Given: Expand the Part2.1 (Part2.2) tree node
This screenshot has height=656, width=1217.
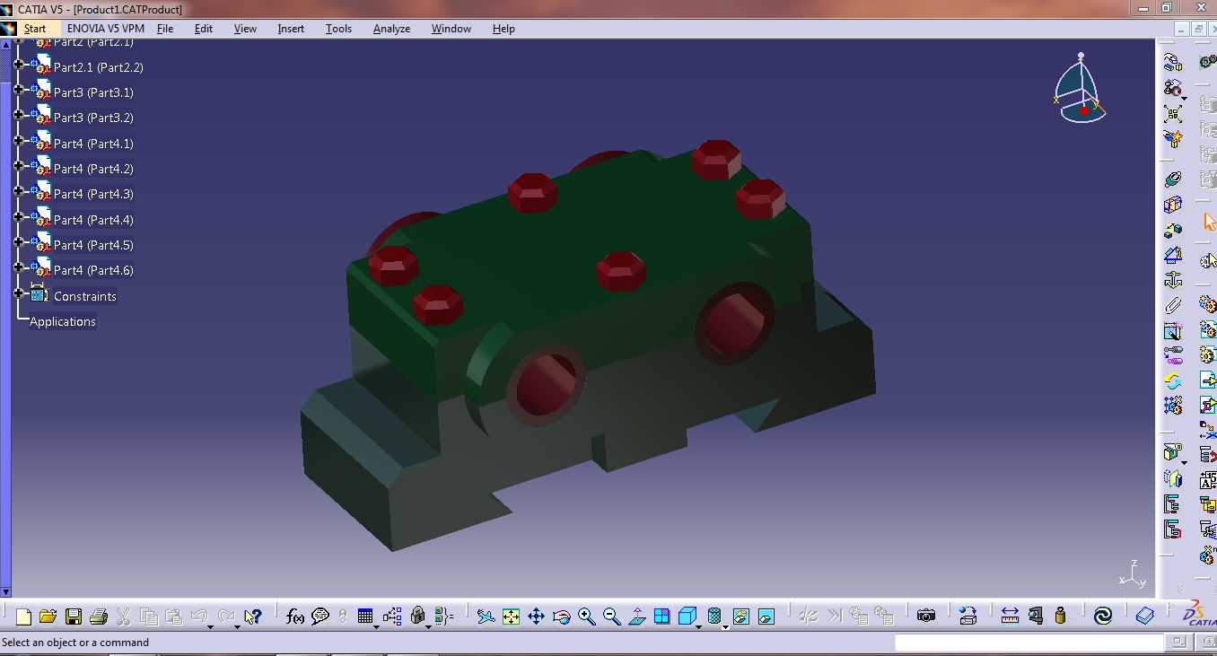Looking at the screenshot, I should pyautogui.click(x=19, y=65).
